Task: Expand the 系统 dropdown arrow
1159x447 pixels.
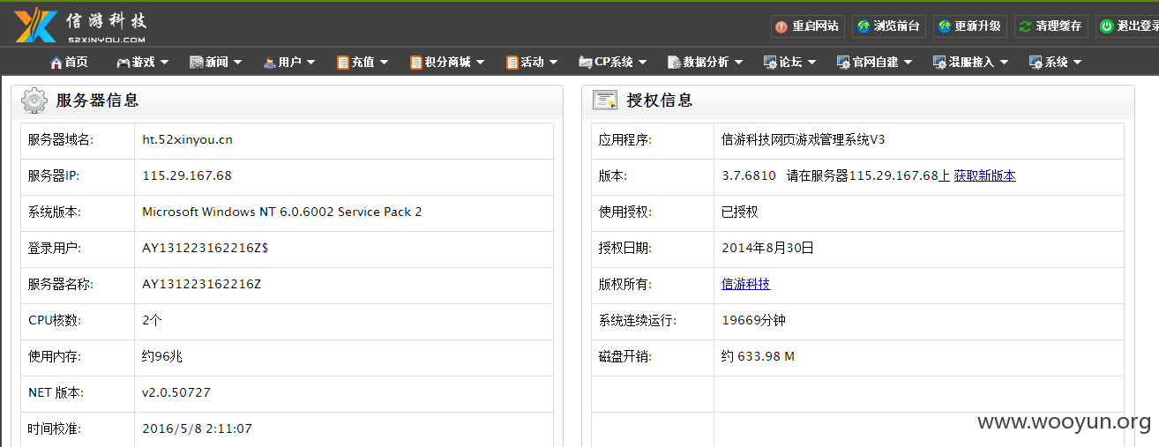Action: (1078, 63)
